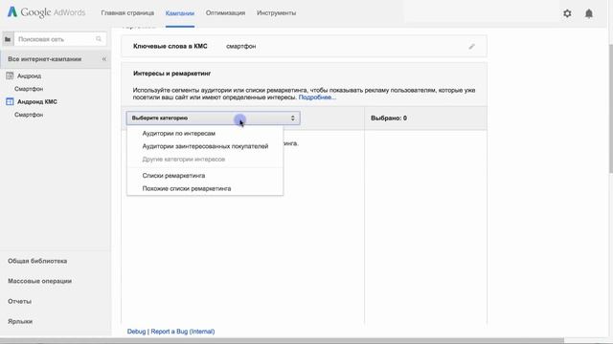
Task: Select the Андроид campaign
Action: tap(30, 76)
